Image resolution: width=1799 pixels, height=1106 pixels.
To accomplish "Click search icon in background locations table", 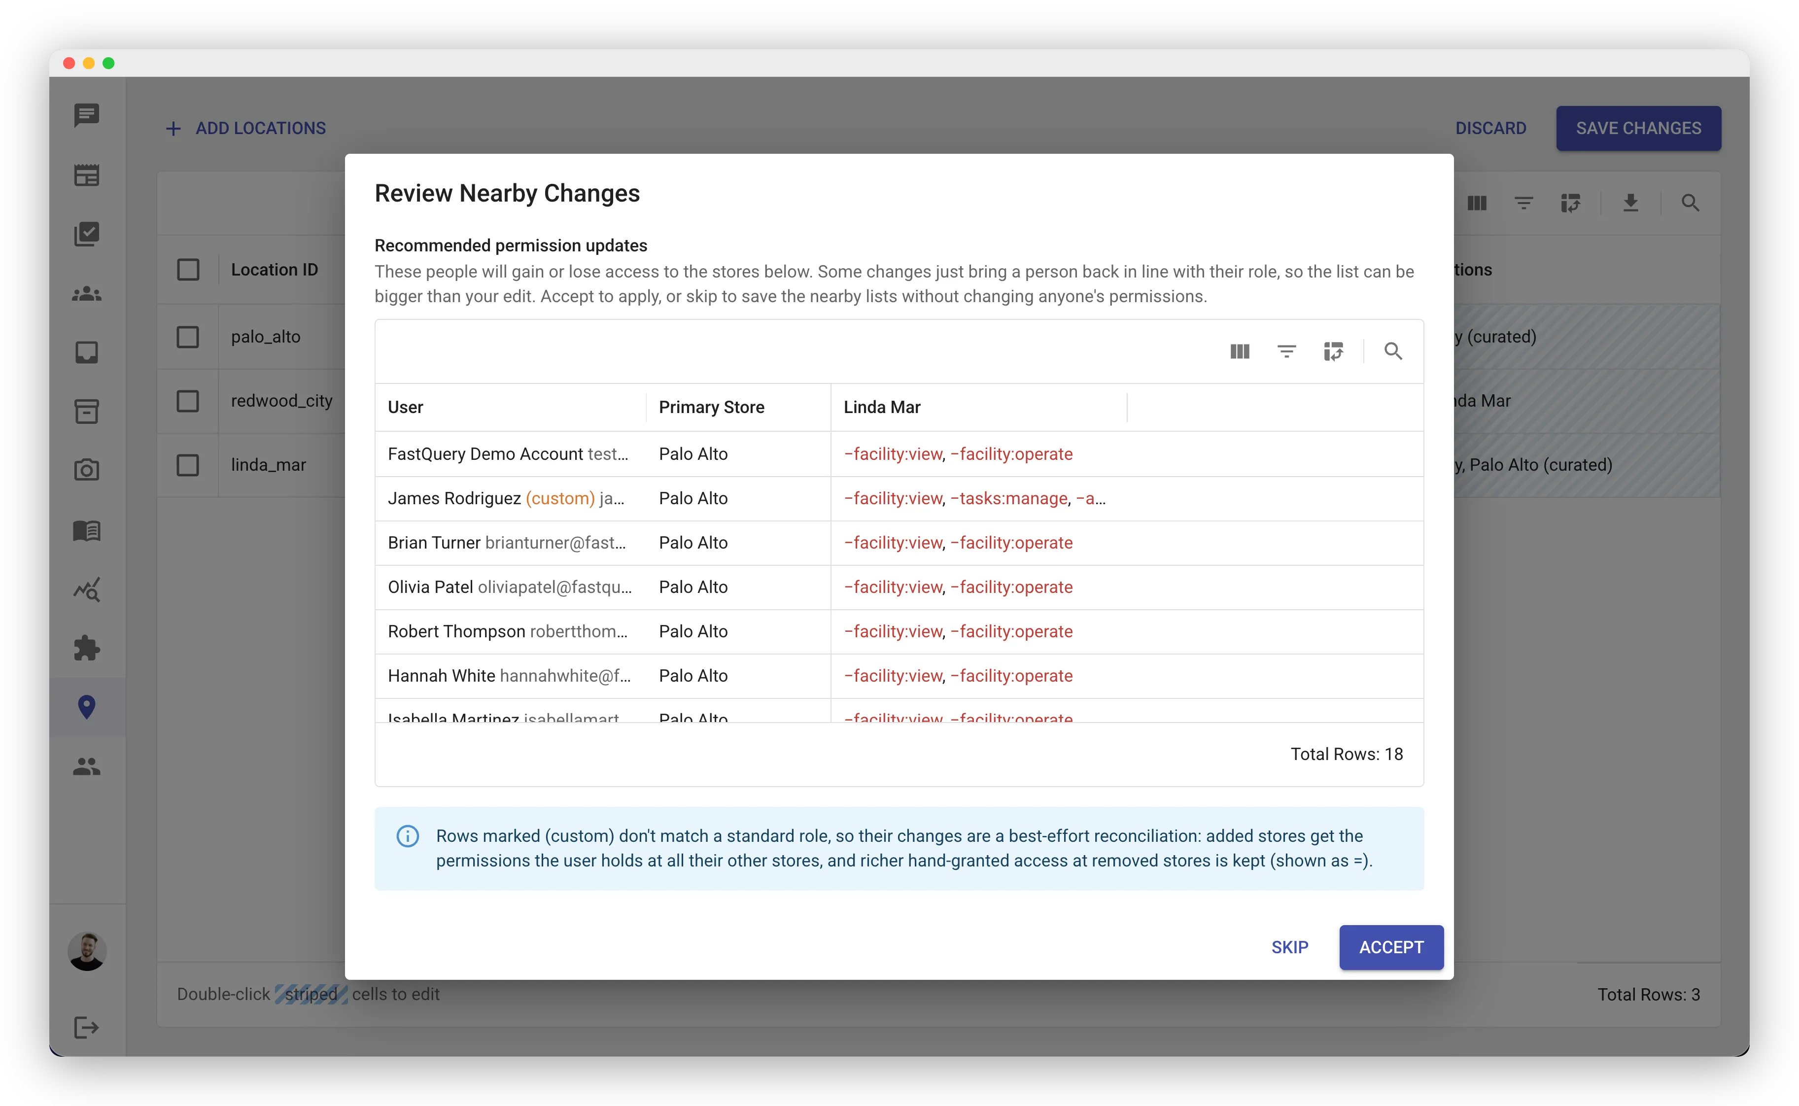I will tap(1690, 204).
